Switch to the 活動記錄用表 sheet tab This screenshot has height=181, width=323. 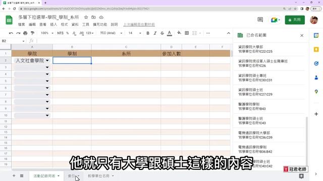pyautogui.click(x=46, y=176)
